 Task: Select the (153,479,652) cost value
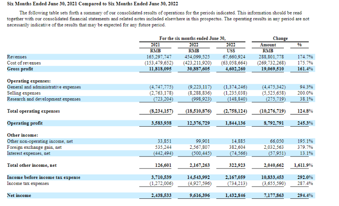(x=159, y=63)
